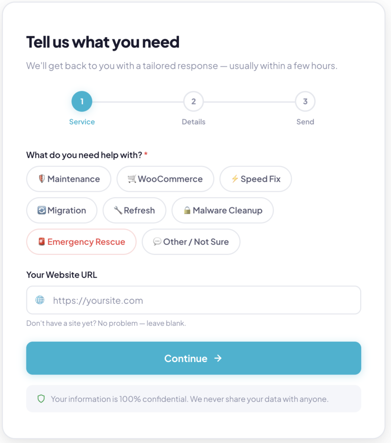Screen dimensions: 391x443
Task: Click the siren icon on Emergency Rescue
Action: pos(42,242)
